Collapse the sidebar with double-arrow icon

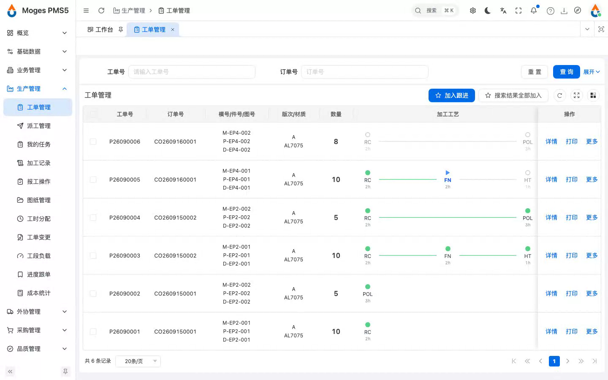(x=10, y=372)
